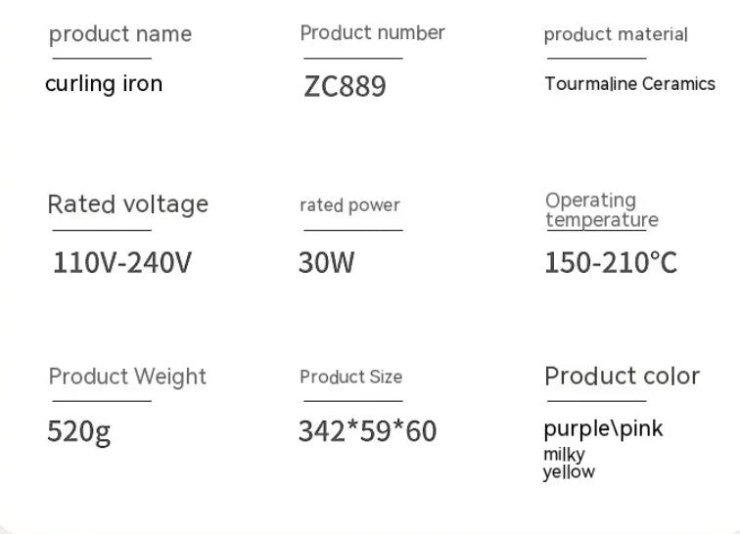Select the 150-210°C temperature value

point(611,263)
